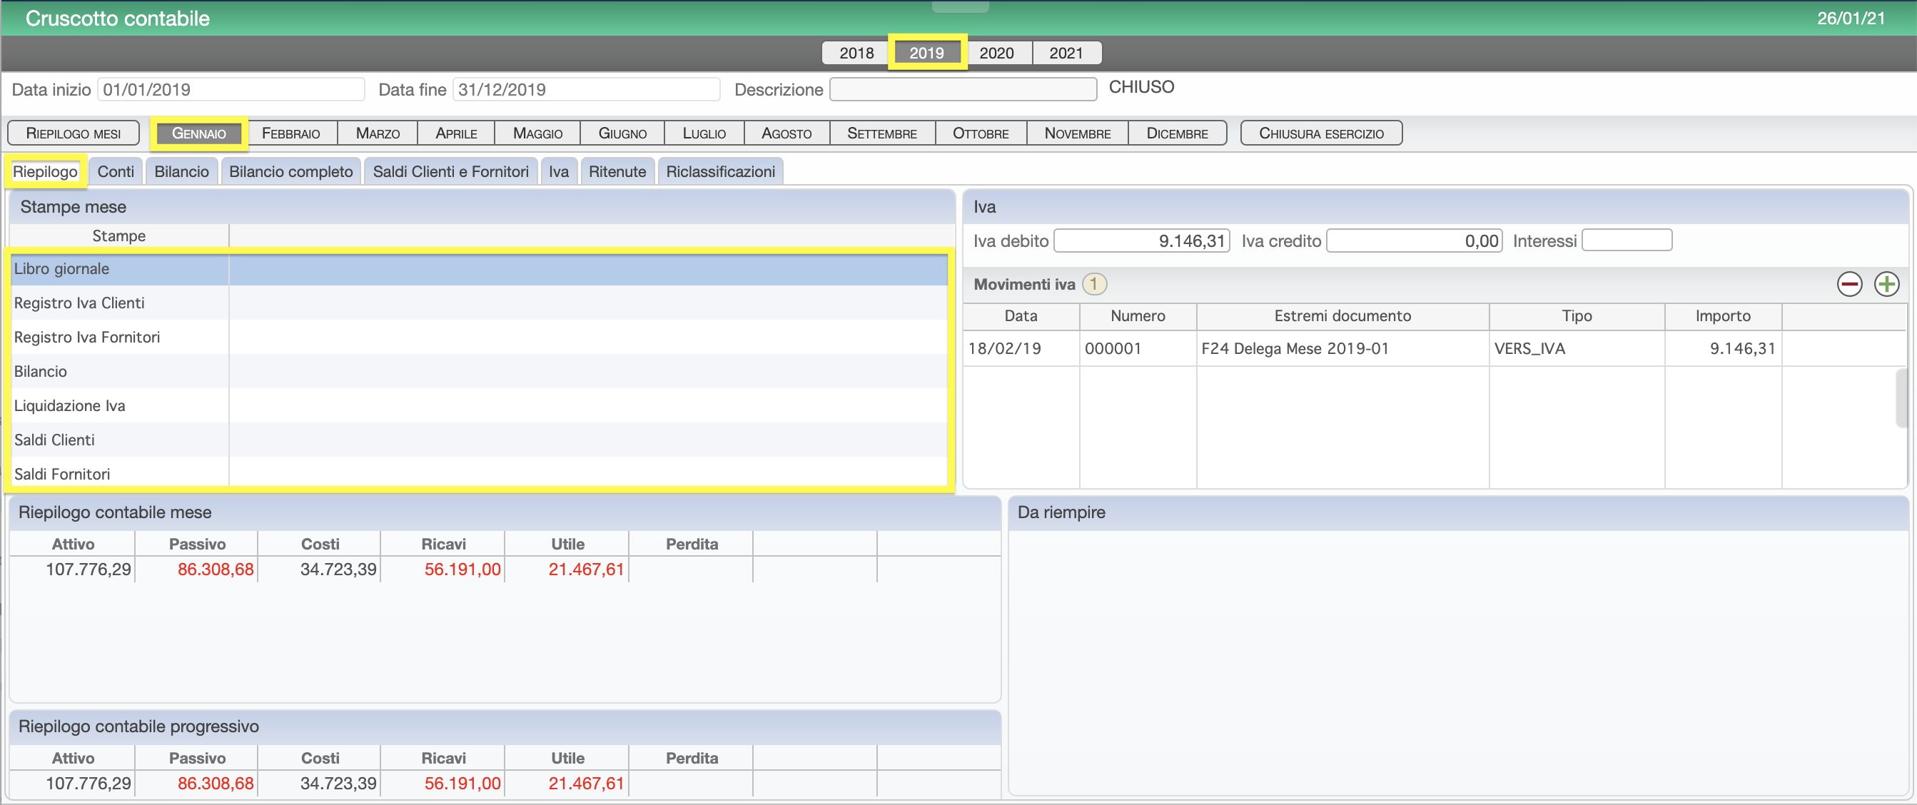Select month Giugno
Screen dimensions: 1917x805
(622, 133)
